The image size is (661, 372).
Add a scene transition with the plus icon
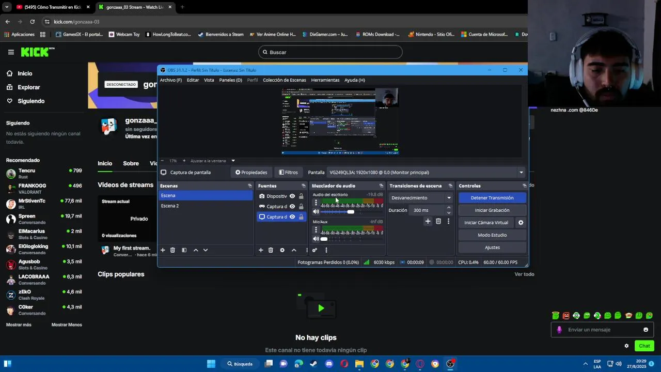point(428,221)
